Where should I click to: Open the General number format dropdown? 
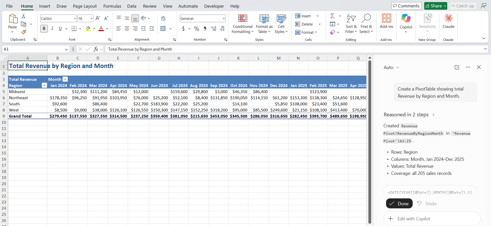tap(223, 18)
